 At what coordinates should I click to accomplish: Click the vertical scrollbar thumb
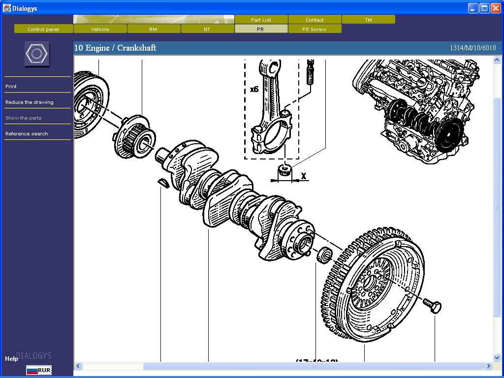click(x=497, y=207)
